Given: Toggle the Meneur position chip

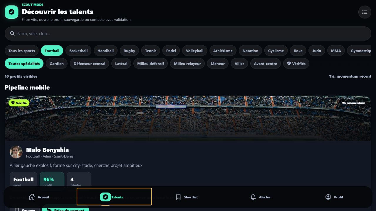Looking at the screenshot, I should point(218,64).
